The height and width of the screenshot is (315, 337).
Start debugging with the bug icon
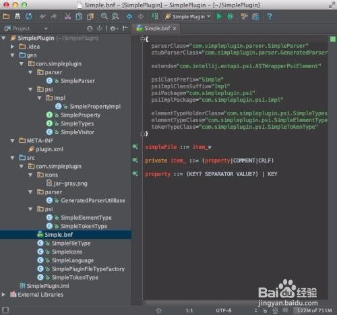(230, 16)
